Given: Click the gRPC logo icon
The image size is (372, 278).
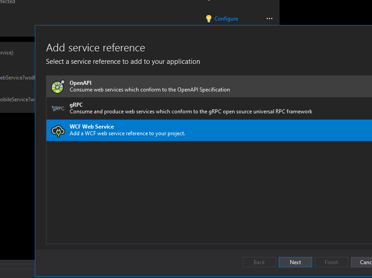Looking at the screenshot, I should coord(58,108).
